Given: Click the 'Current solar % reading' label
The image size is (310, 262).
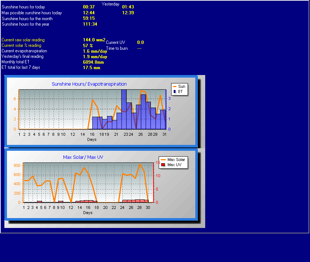Looking at the screenshot, I should (21, 45).
